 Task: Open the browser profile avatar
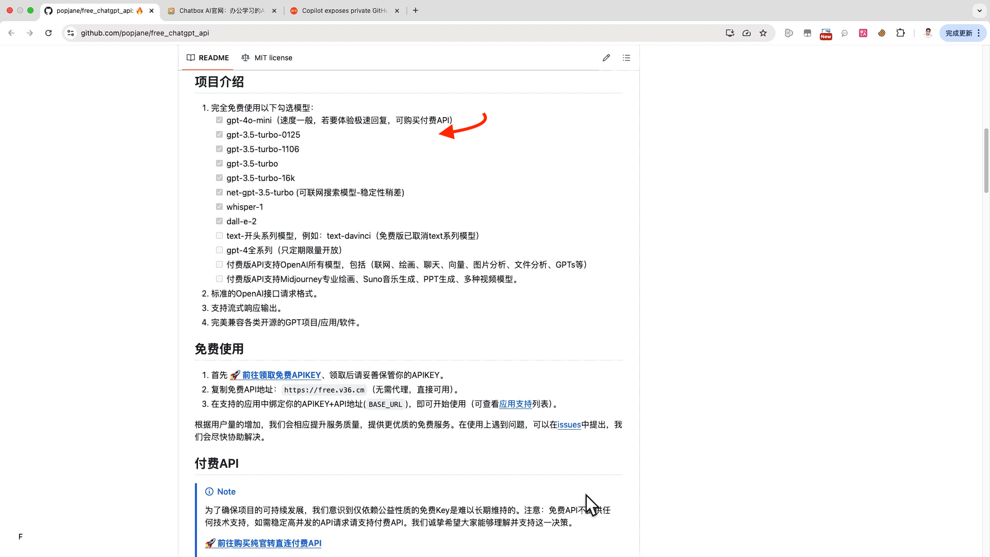click(x=928, y=33)
